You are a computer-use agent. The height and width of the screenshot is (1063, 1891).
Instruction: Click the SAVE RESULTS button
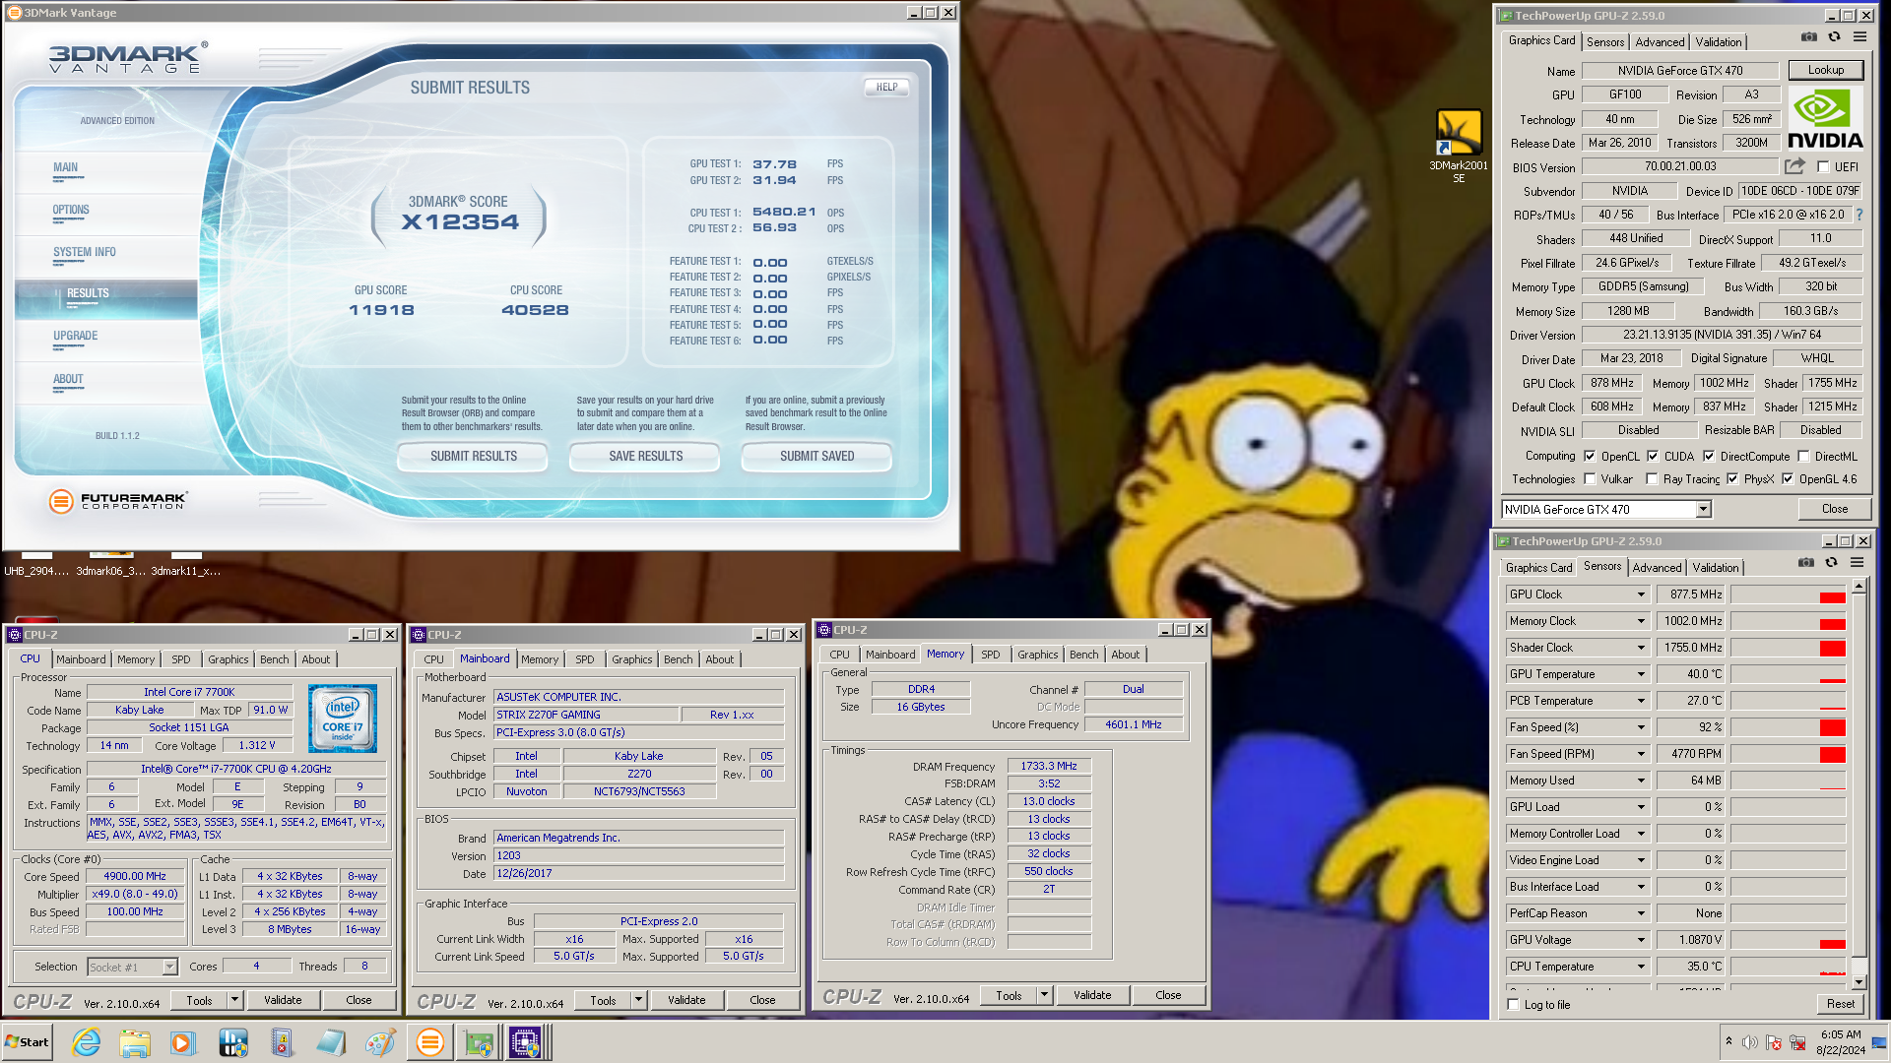645,456
